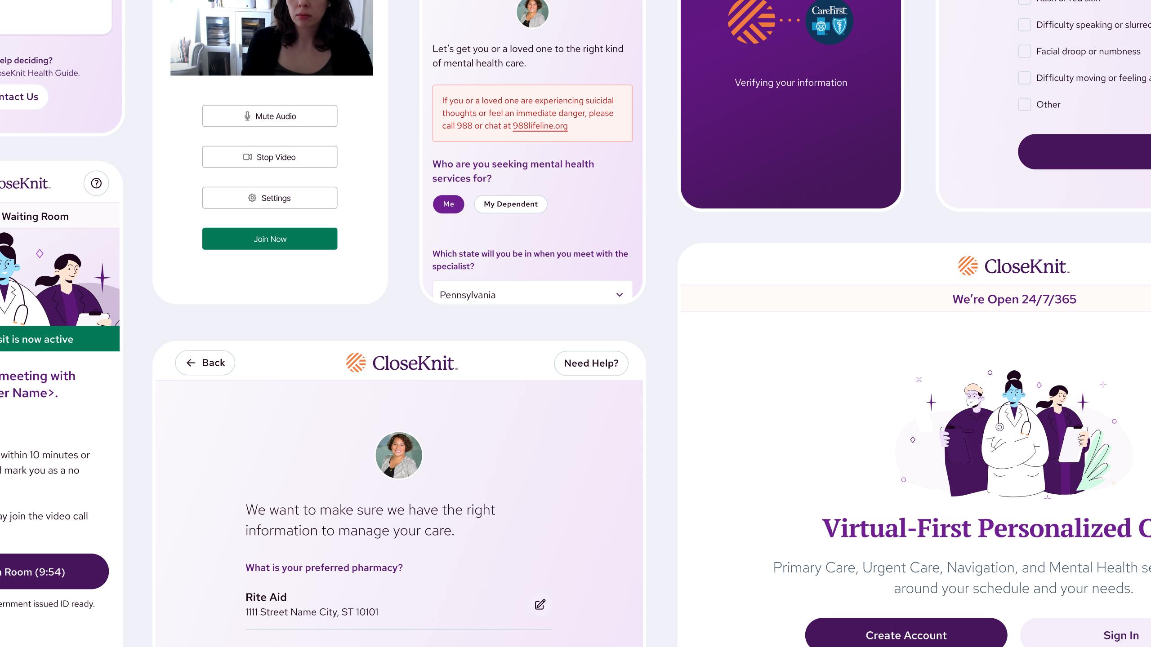Click the info circle icon in waiting room
This screenshot has width=1151, height=647.
[x=96, y=183]
